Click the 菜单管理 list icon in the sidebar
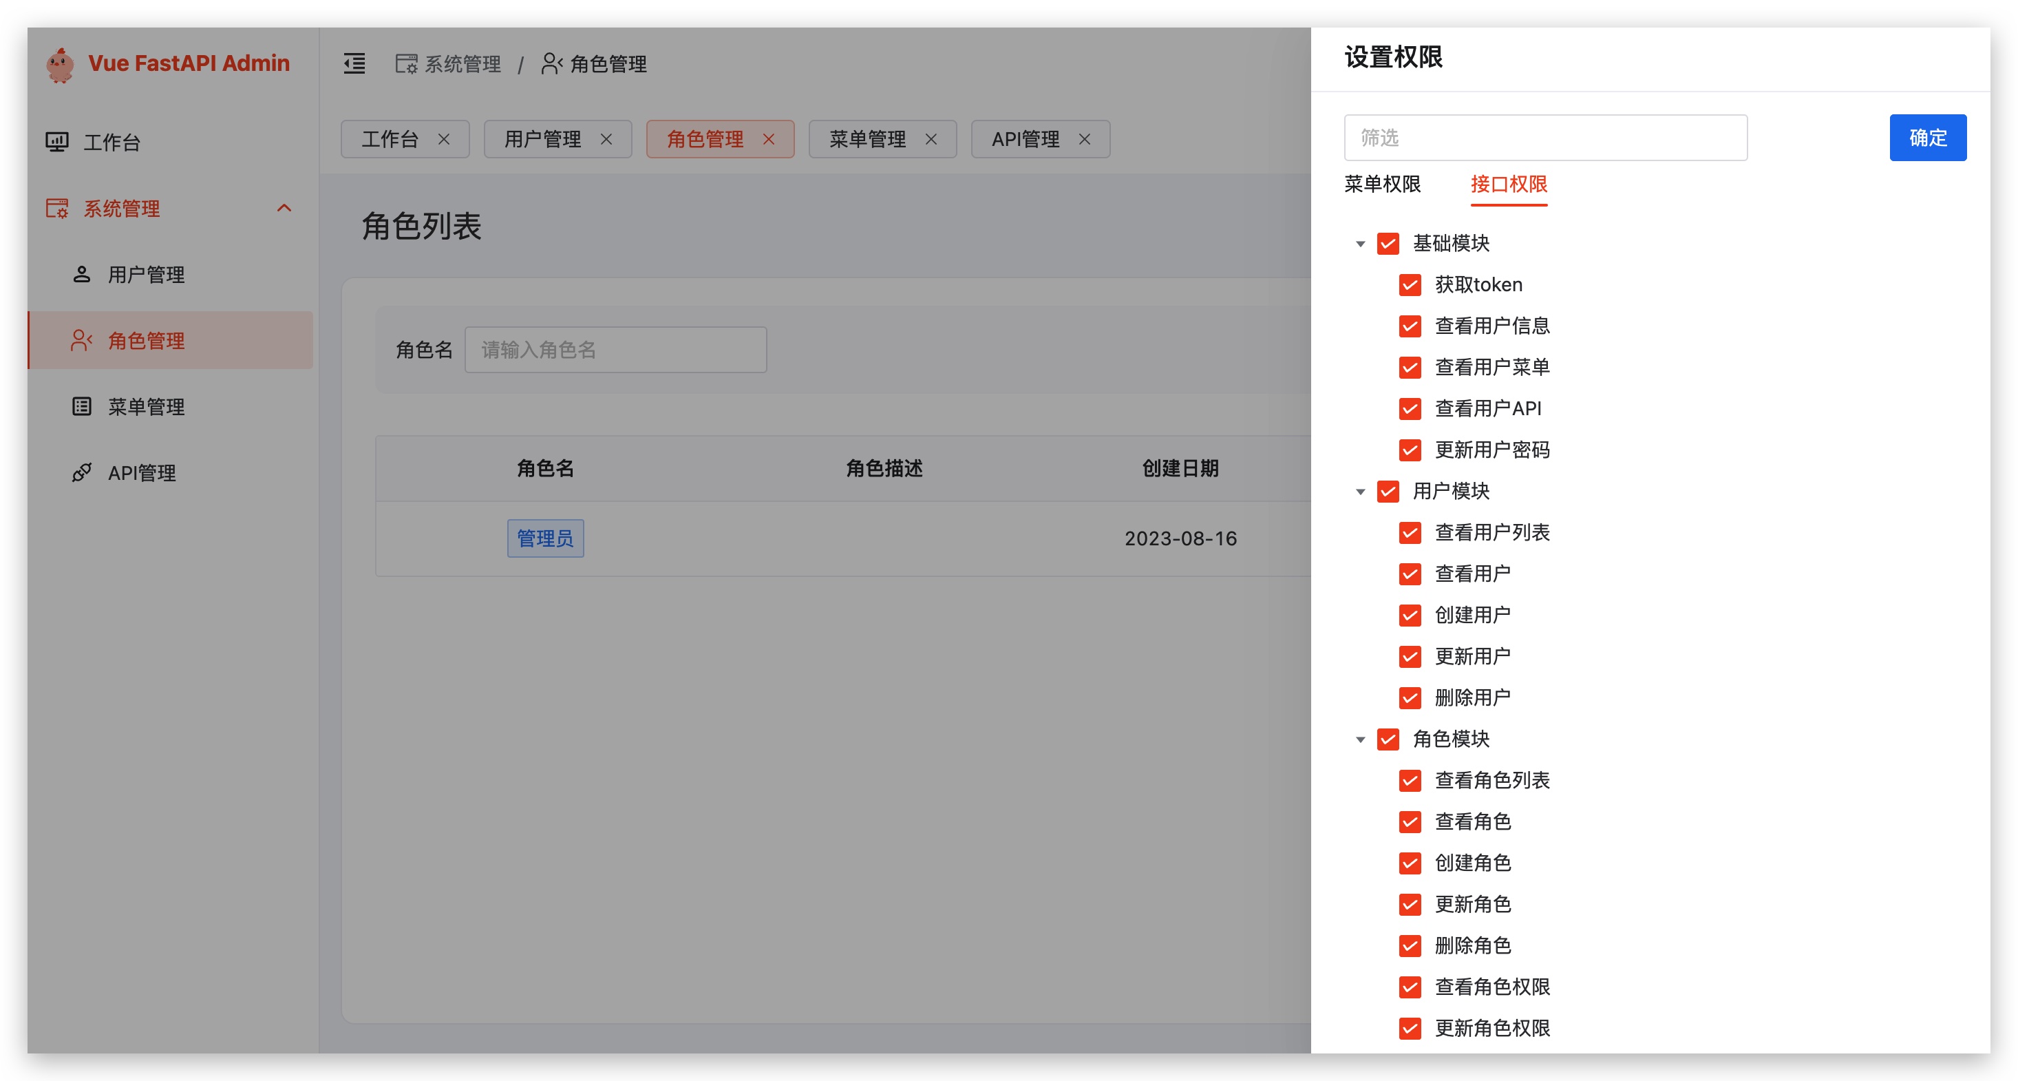The height and width of the screenshot is (1081, 2018). (81, 406)
